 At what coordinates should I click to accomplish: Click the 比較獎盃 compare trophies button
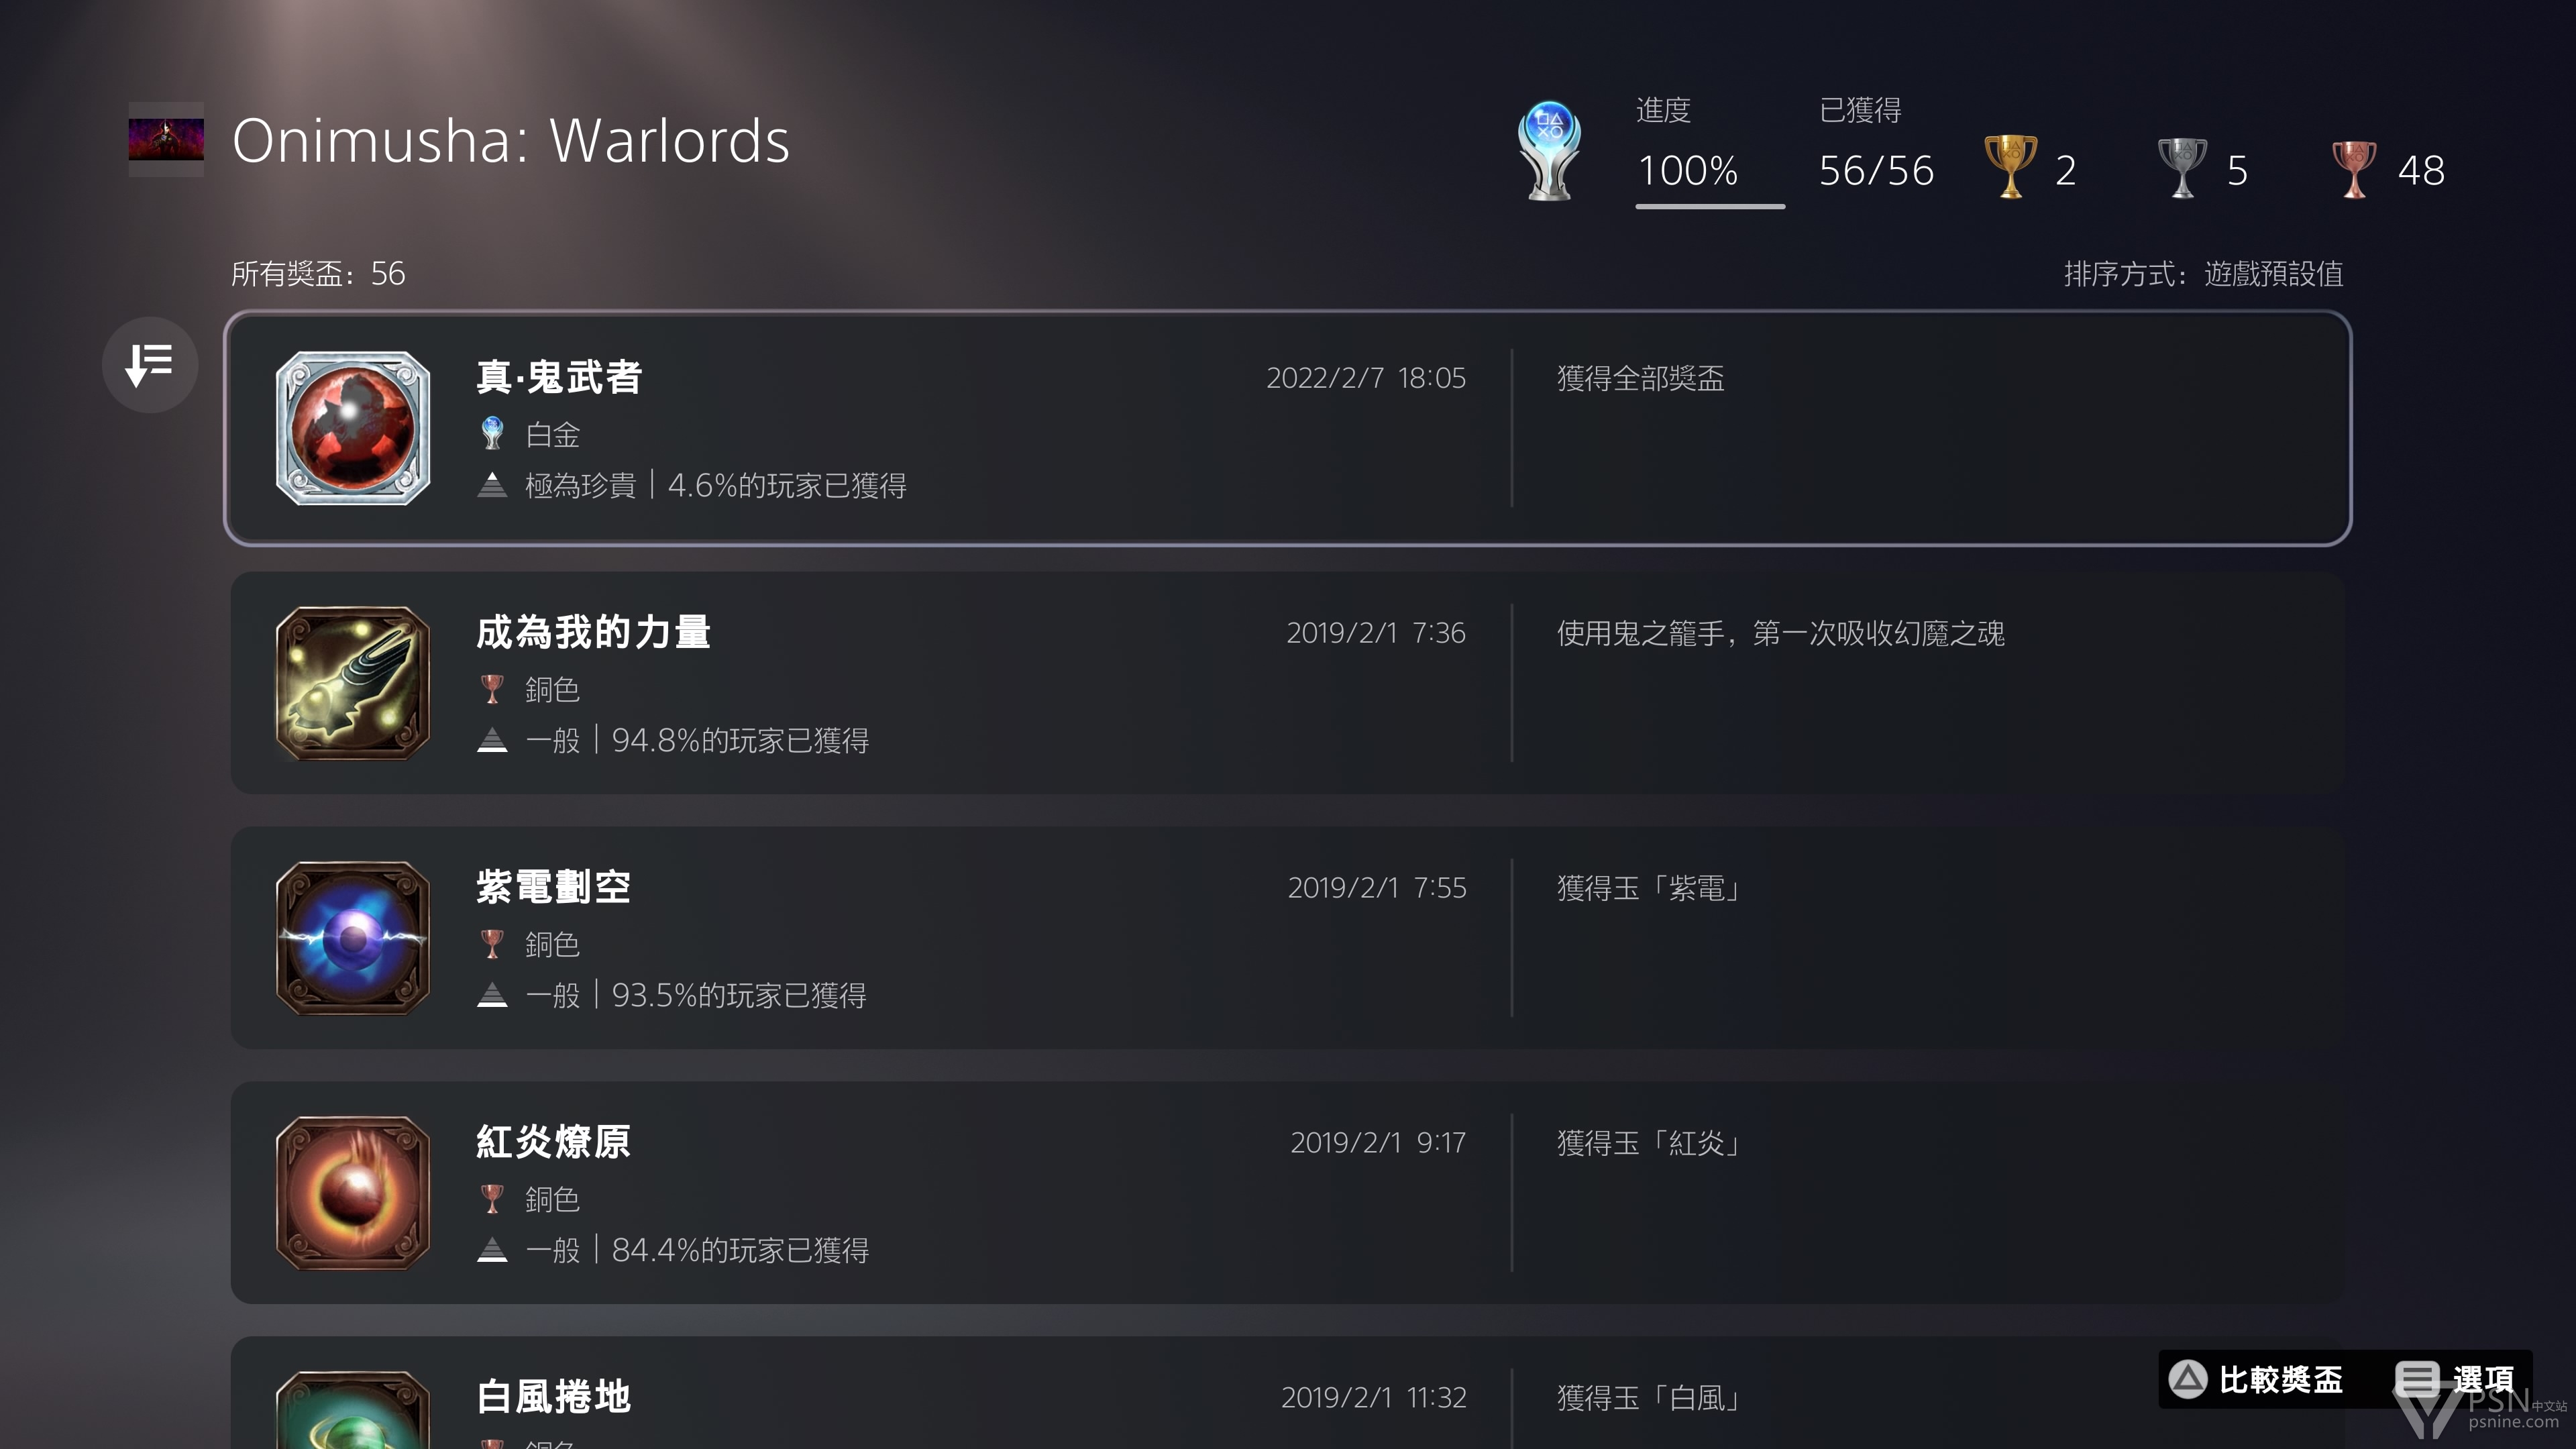tap(2256, 1379)
